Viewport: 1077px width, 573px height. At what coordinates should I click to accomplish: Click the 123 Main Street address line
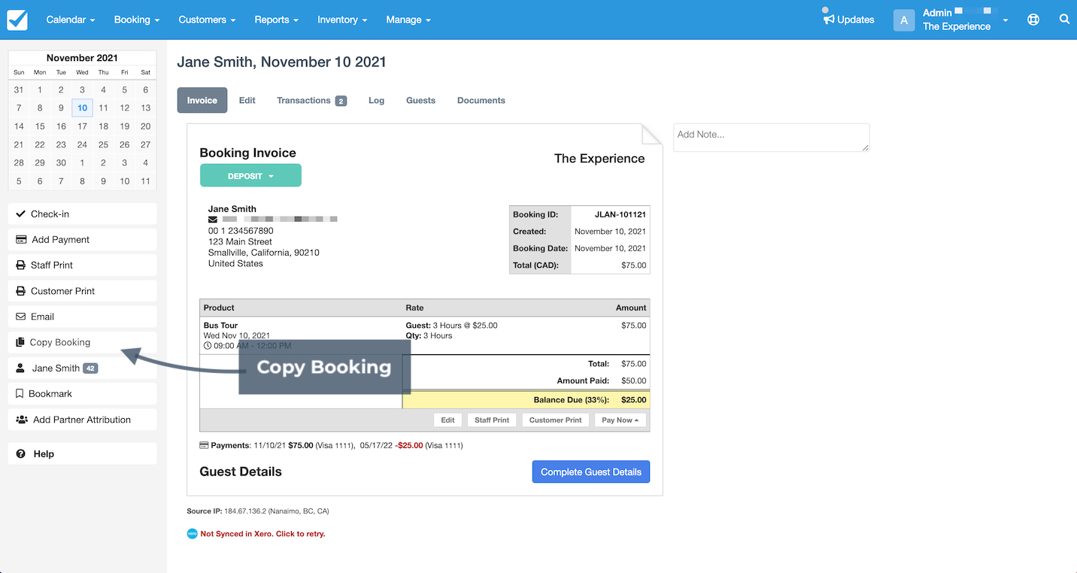240,241
